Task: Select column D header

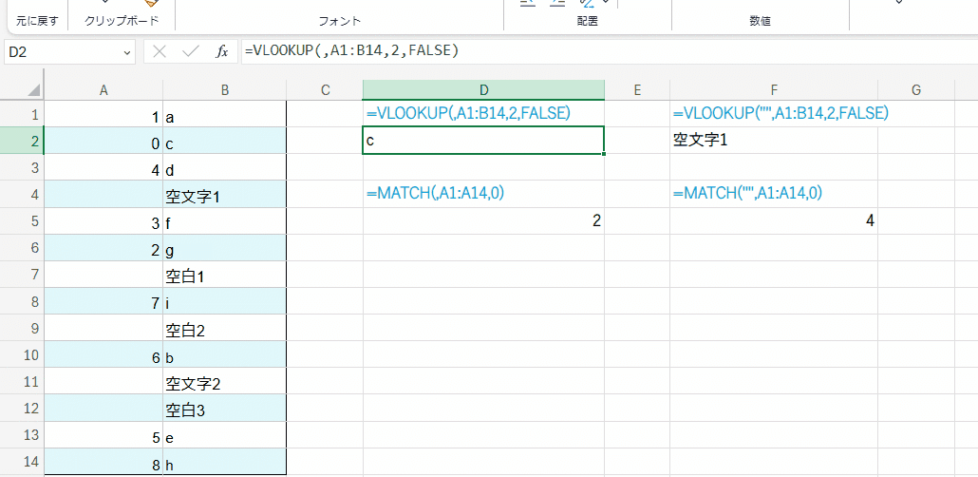Action: click(x=483, y=90)
